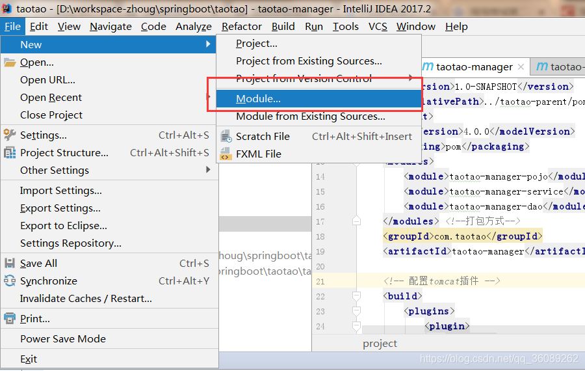
Task: Click the Print printer icon
Action: pos(10,318)
